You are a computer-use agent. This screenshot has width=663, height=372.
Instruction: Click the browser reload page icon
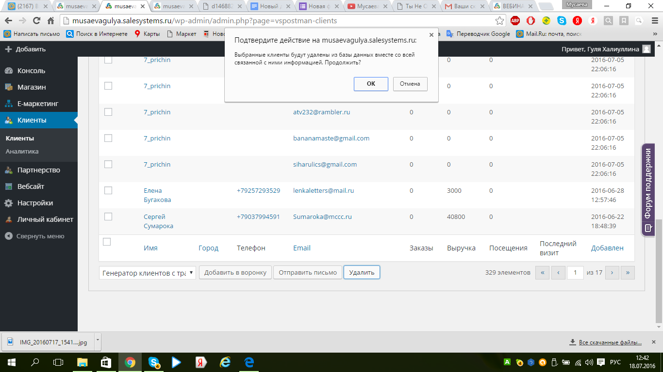pos(36,21)
